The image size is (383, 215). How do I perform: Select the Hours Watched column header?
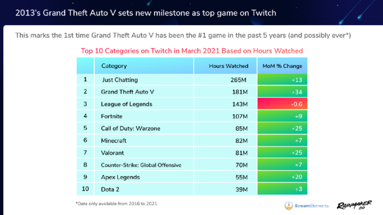pyautogui.click(x=229, y=66)
